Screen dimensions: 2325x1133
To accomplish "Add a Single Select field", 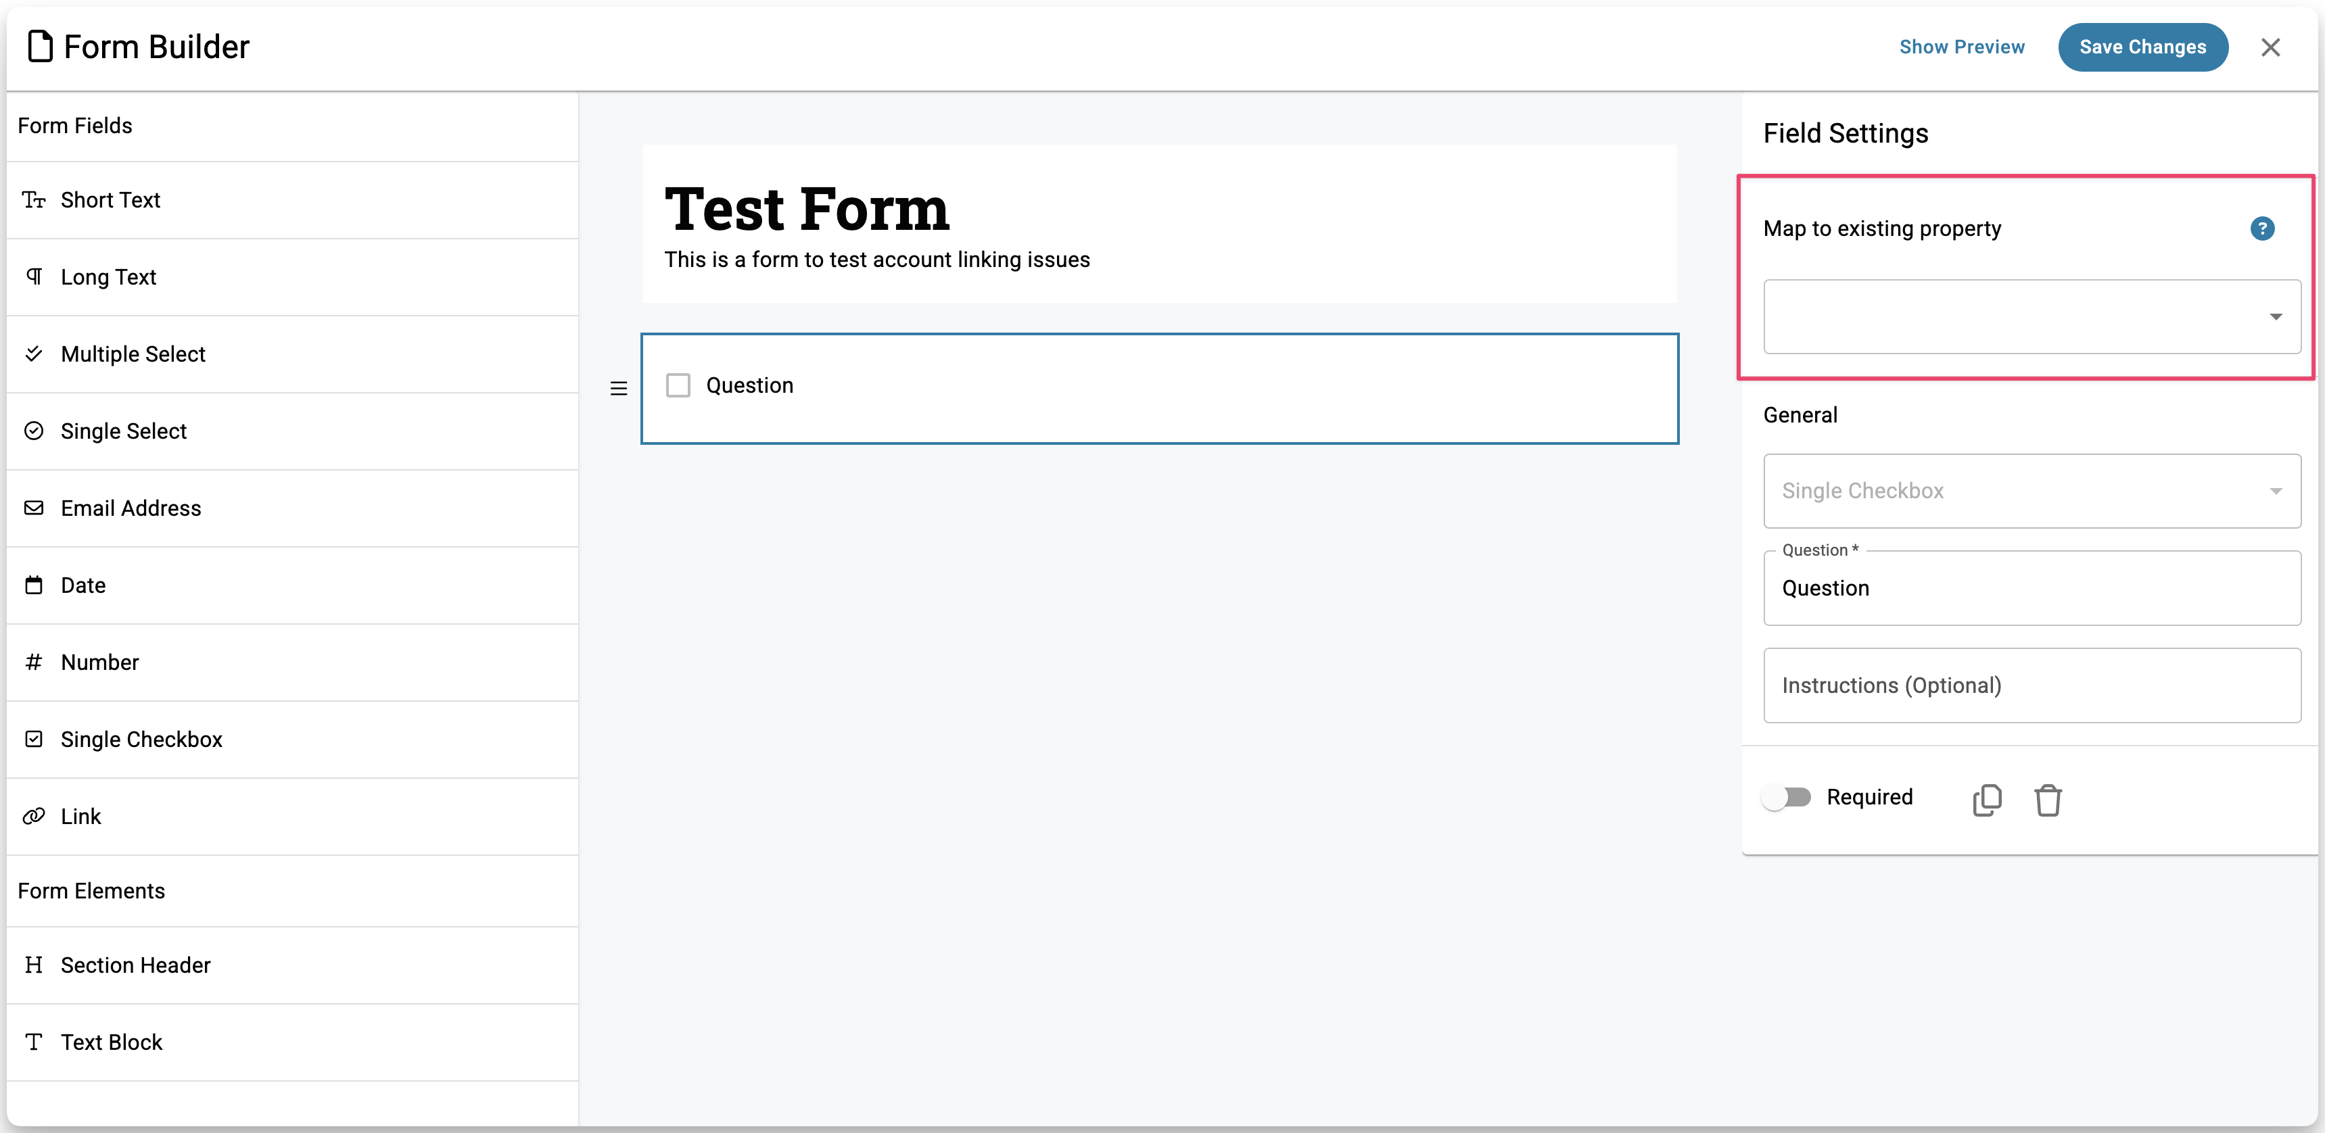I will (124, 431).
